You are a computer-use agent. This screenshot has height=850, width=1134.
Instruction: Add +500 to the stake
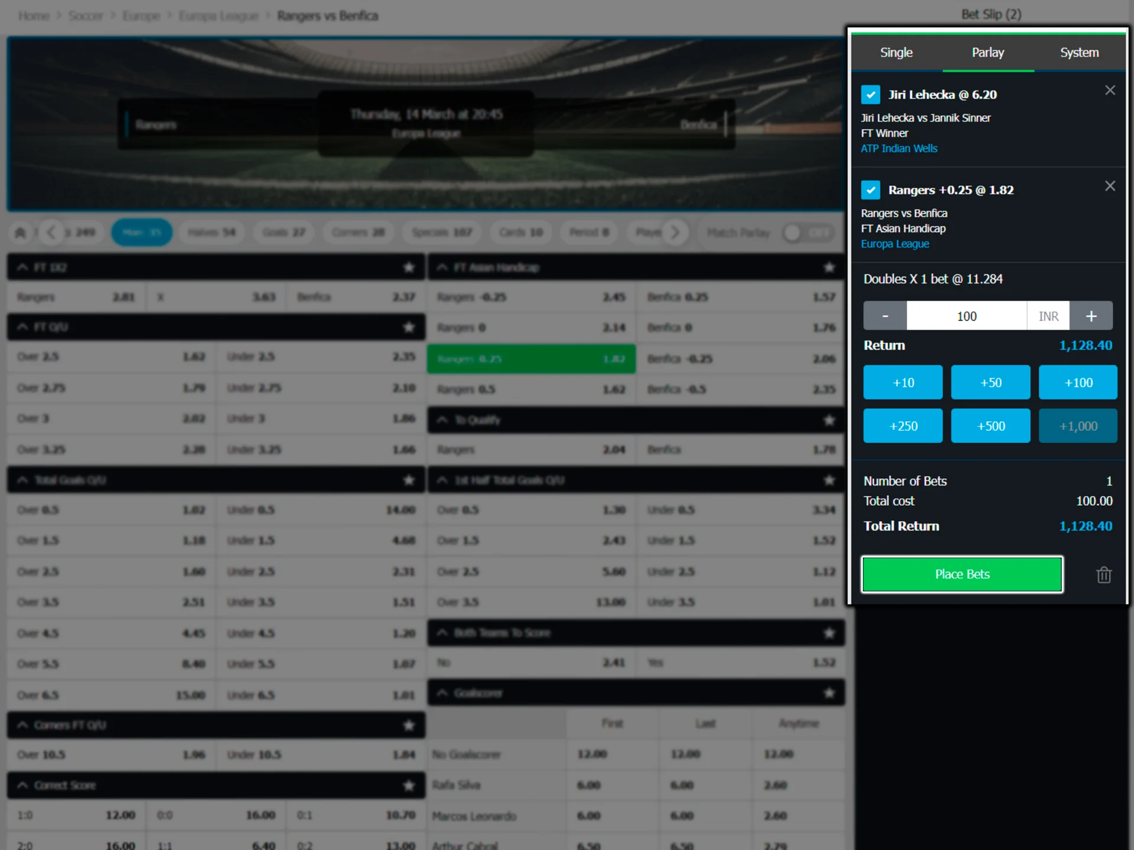(x=990, y=426)
